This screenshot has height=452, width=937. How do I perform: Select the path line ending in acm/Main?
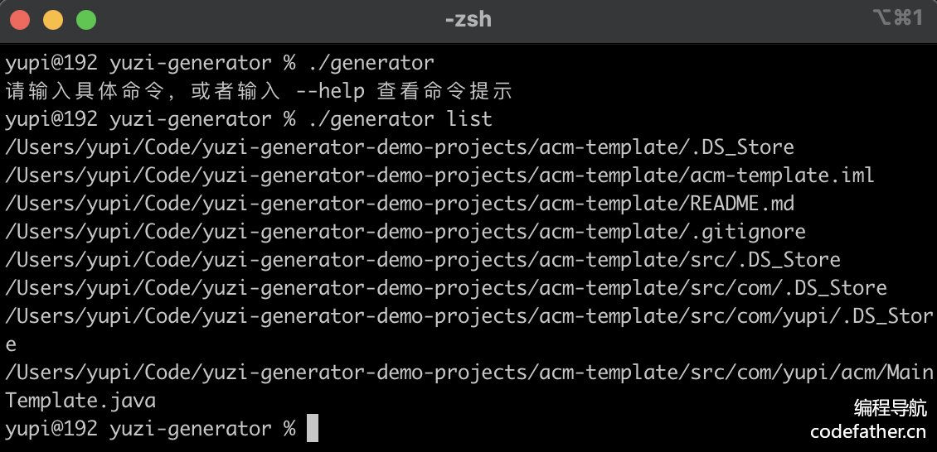point(468,373)
